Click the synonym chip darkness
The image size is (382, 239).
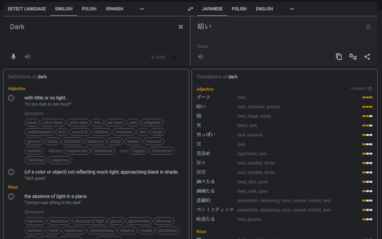tap(35, 221)
